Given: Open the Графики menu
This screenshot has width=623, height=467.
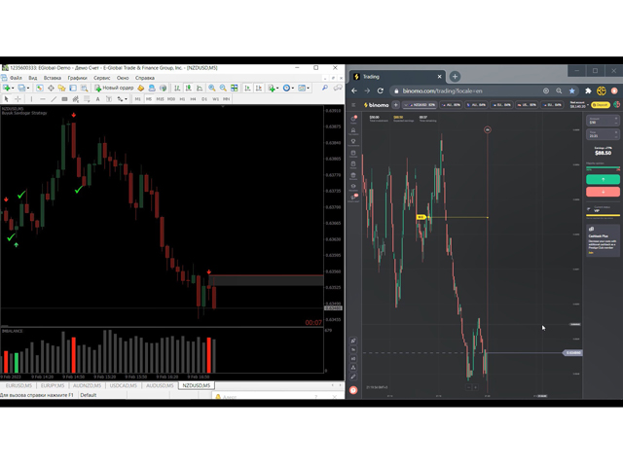Looking at the screenshot, I should click(x=77, y=78).
